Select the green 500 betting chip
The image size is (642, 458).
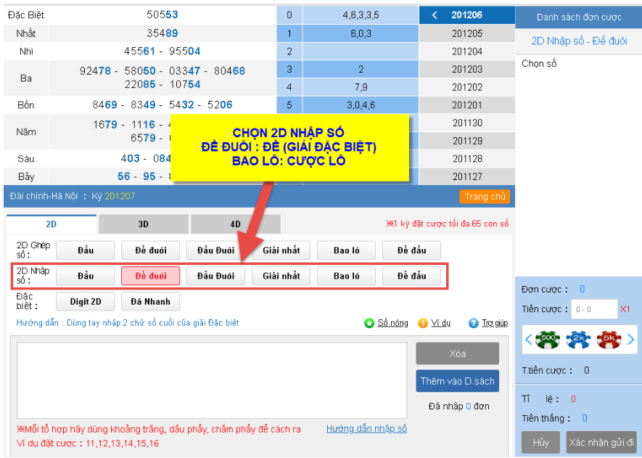pos(548,339)
